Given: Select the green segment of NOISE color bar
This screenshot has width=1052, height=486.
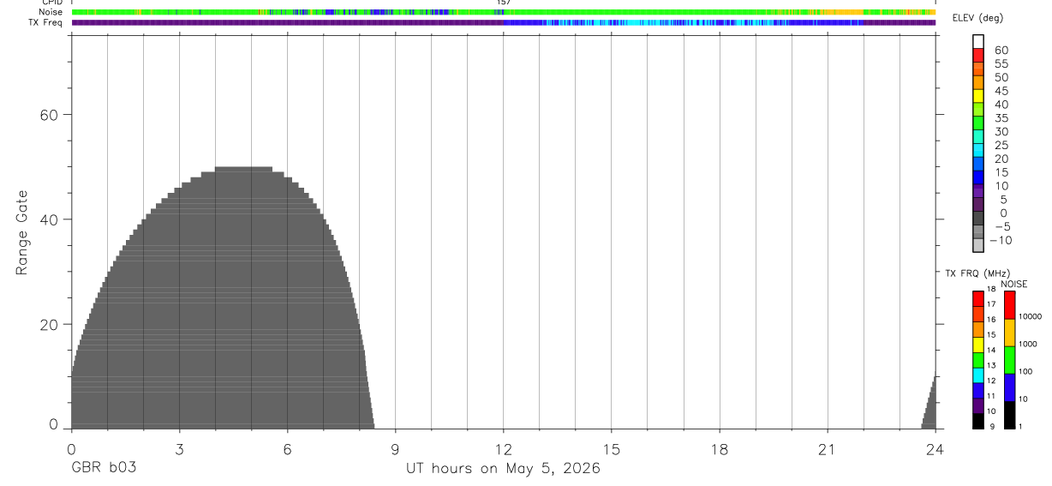Looking at the screenshot, I should (x=1009, y=360).
